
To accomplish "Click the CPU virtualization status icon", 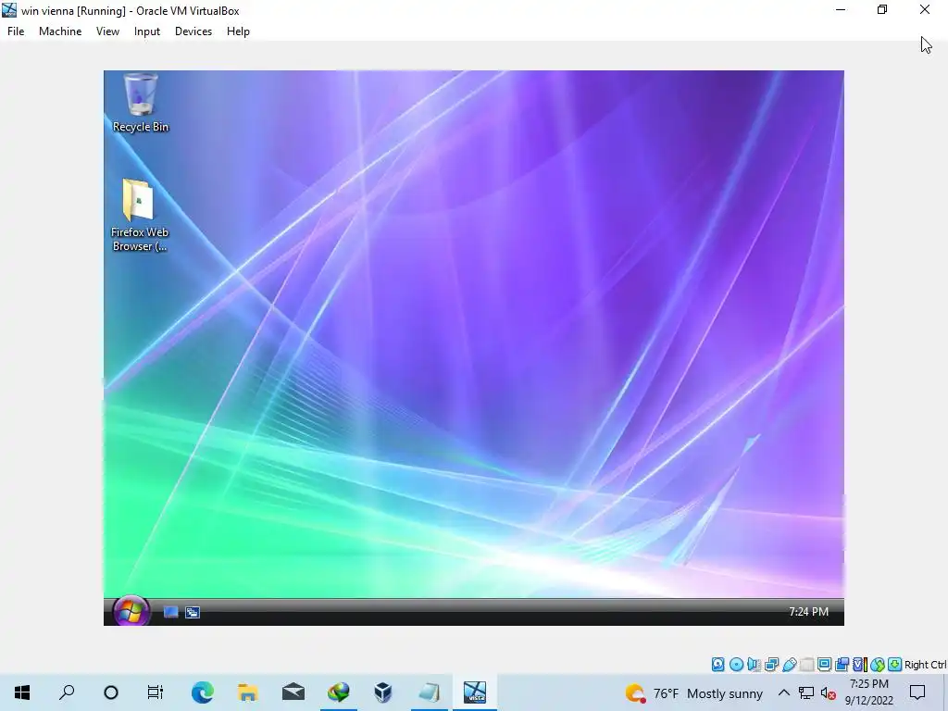I will (x=860, y=665).
